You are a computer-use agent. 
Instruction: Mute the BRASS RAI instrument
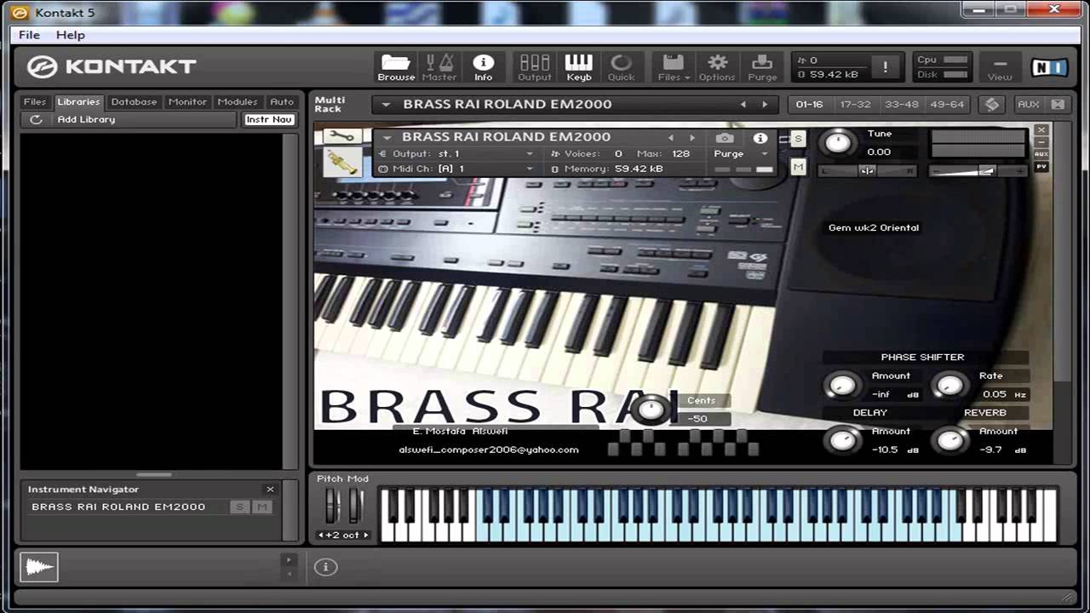point(798,168)
